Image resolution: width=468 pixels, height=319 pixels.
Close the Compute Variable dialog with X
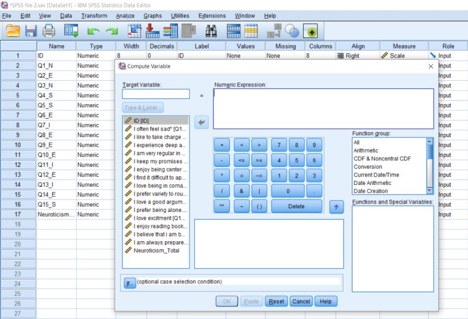[x=431, y=66]
